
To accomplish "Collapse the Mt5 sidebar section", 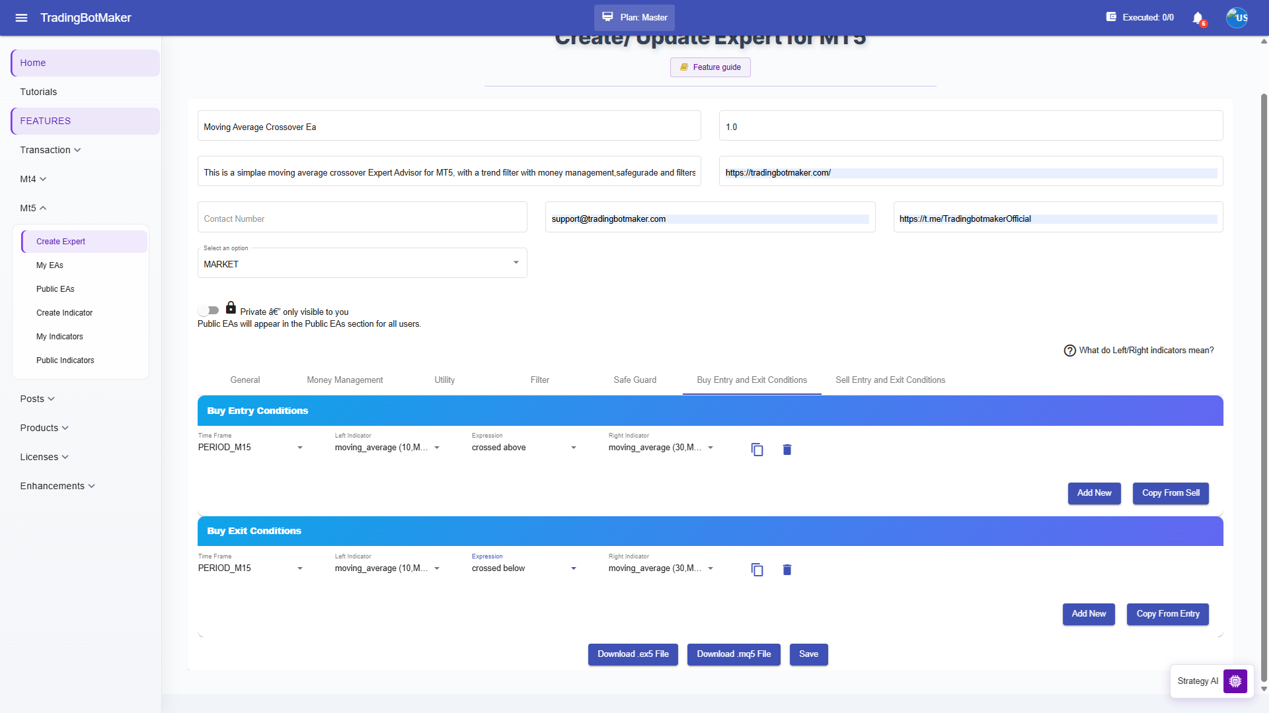I will click(x=33, y=208).
